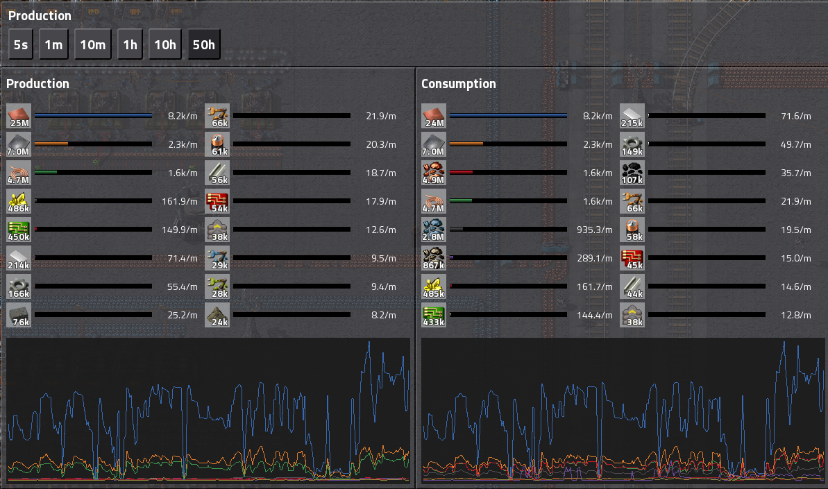Screen dimensions: 828x489
Task: Select blue fast inserter 29k icon
Action: tap(217, 259)
